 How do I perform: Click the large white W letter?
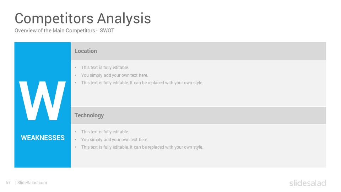(x=42, y=101)
